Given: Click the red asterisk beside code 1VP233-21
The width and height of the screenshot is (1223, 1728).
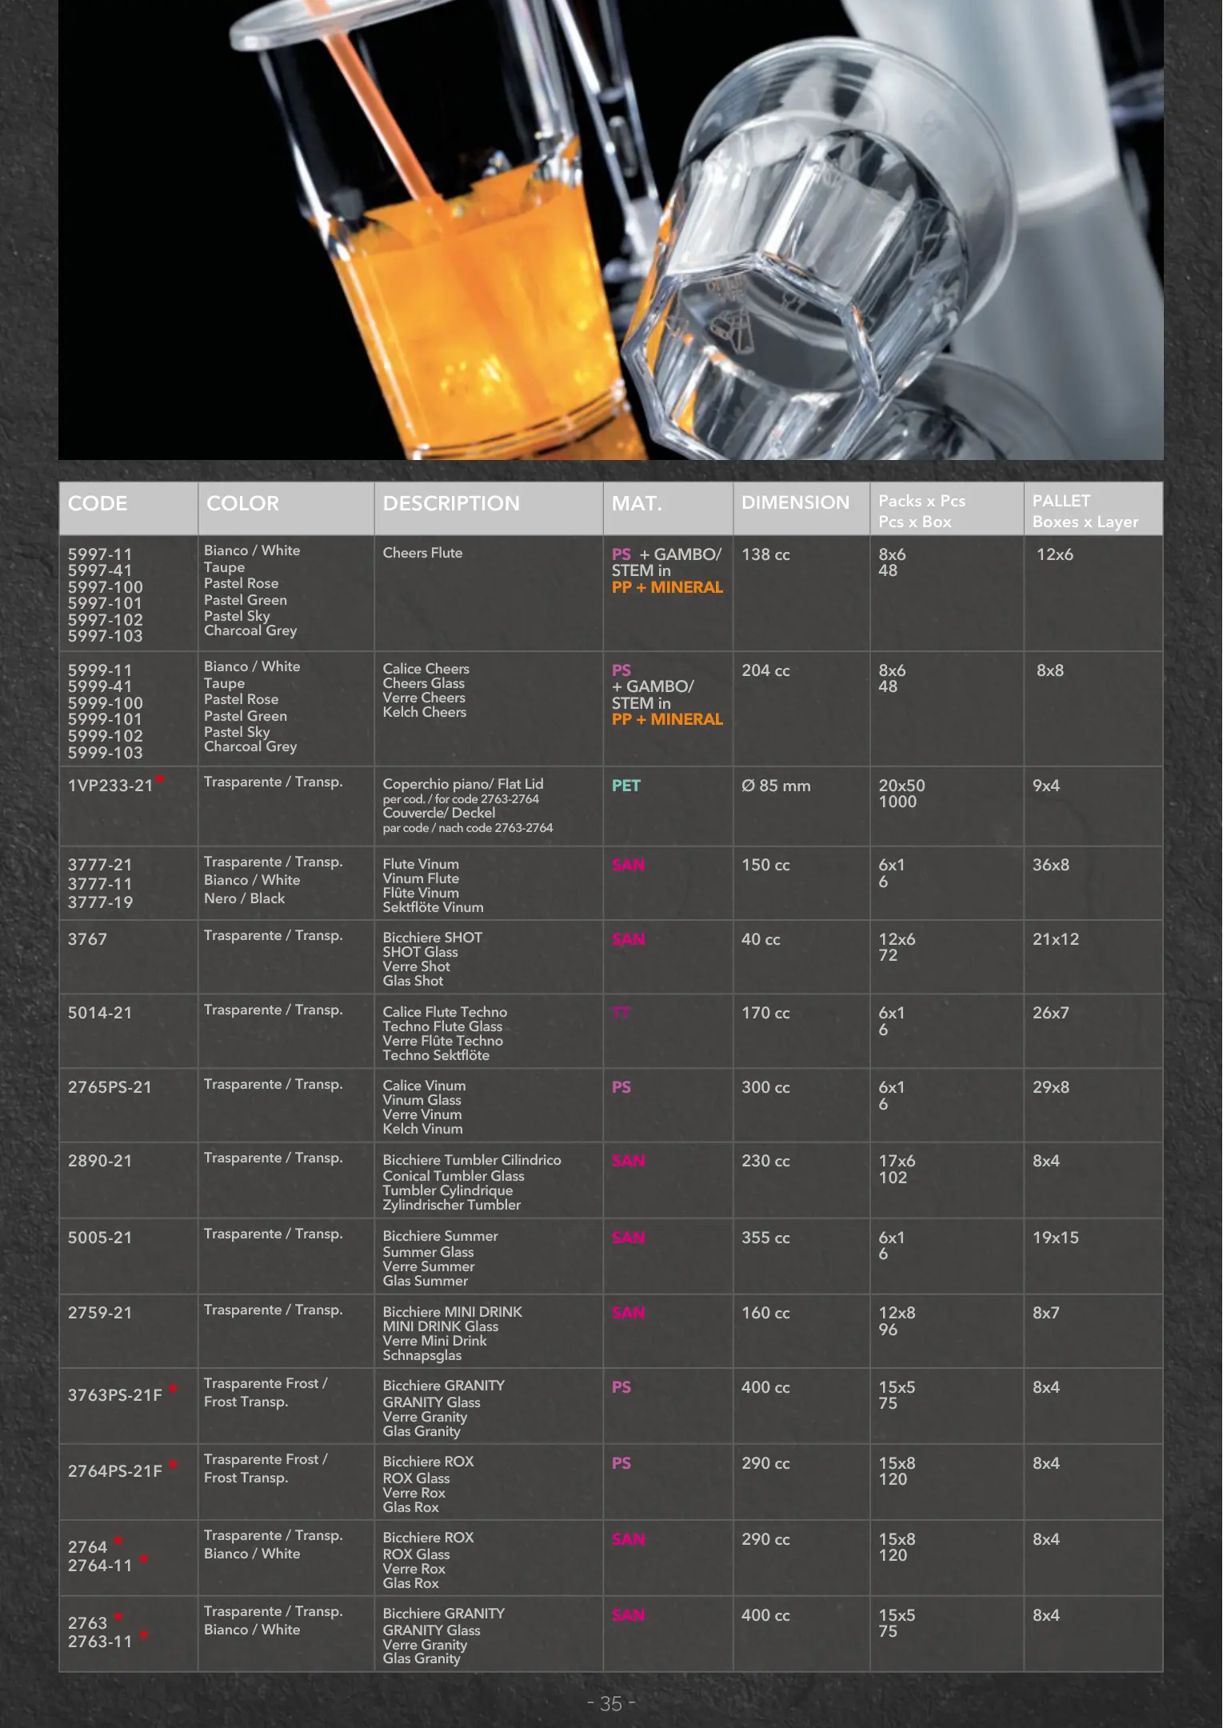Looking at the screenshot, I should click(160, 779).
